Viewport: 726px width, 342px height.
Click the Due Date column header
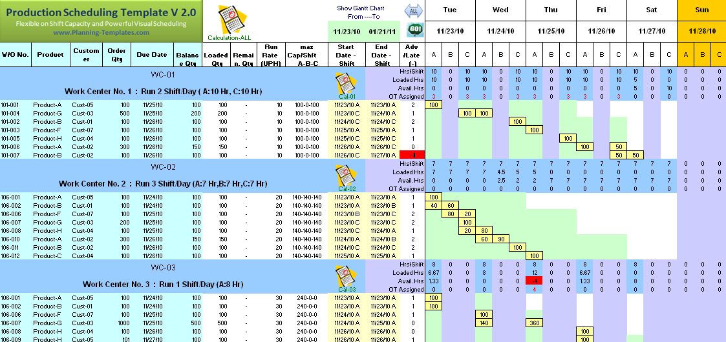(x=152, y=55)
